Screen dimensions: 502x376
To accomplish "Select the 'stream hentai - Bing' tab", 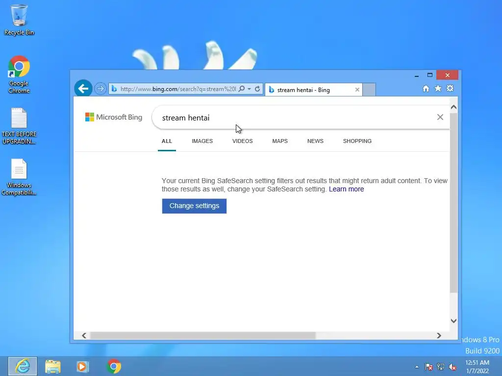I will 313,90.
